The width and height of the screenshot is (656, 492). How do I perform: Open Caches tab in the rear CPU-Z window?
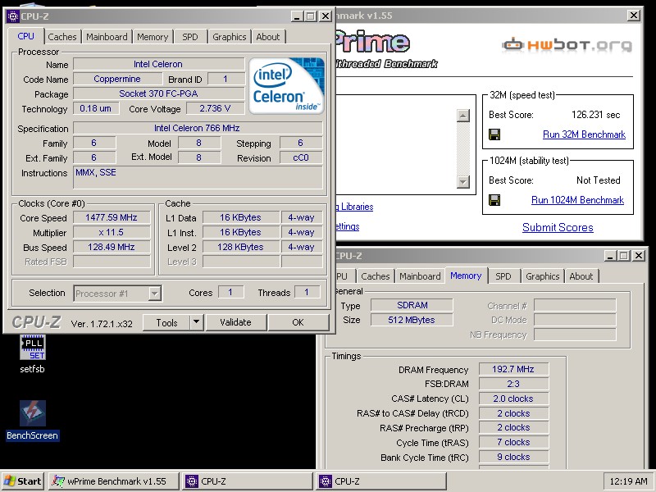[375, 276]
